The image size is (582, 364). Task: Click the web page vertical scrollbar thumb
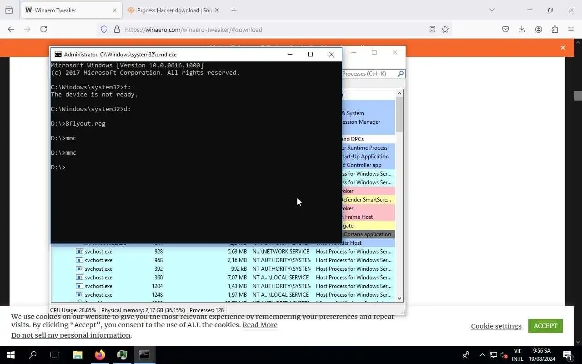pos(578,96)
